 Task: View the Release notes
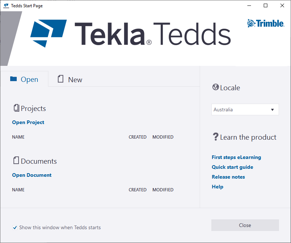[x=228, y=177]
